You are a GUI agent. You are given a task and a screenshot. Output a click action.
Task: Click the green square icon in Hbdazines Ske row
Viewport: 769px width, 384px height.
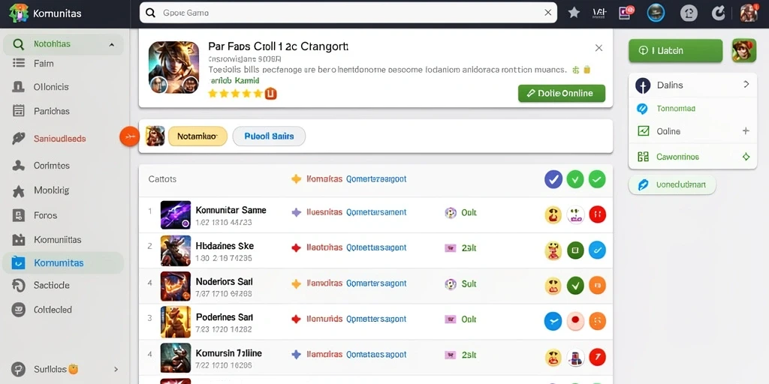pyautogui.click(x=575, y=250)
